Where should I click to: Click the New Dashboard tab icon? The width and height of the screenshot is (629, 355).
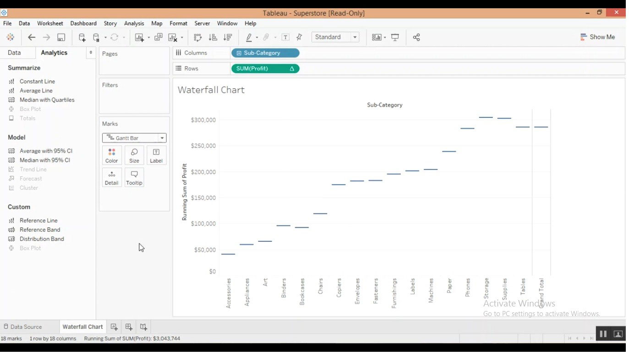click(x=129, y=327)
